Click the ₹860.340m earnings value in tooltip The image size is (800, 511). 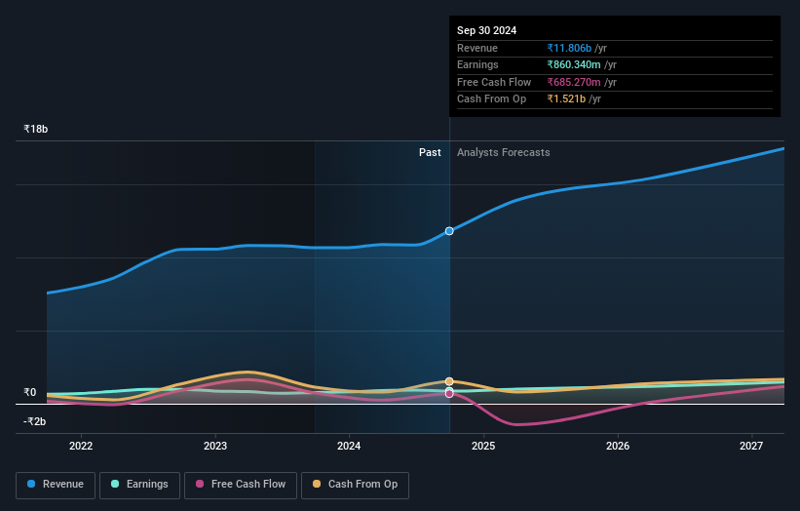click(574, 64)
